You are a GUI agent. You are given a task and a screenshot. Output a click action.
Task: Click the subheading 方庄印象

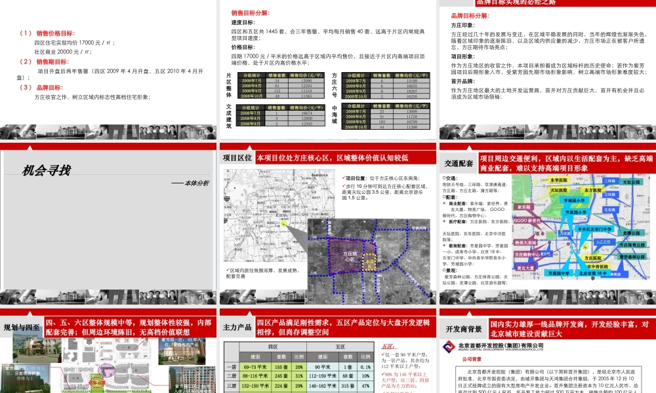pyautogui.click(x=462, y=26)
